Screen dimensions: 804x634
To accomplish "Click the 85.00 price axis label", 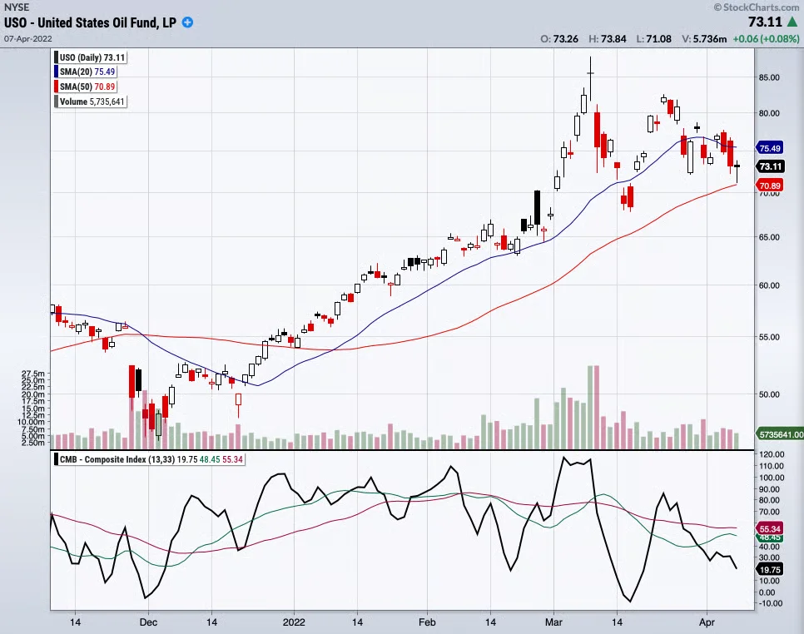I will 769,77.
